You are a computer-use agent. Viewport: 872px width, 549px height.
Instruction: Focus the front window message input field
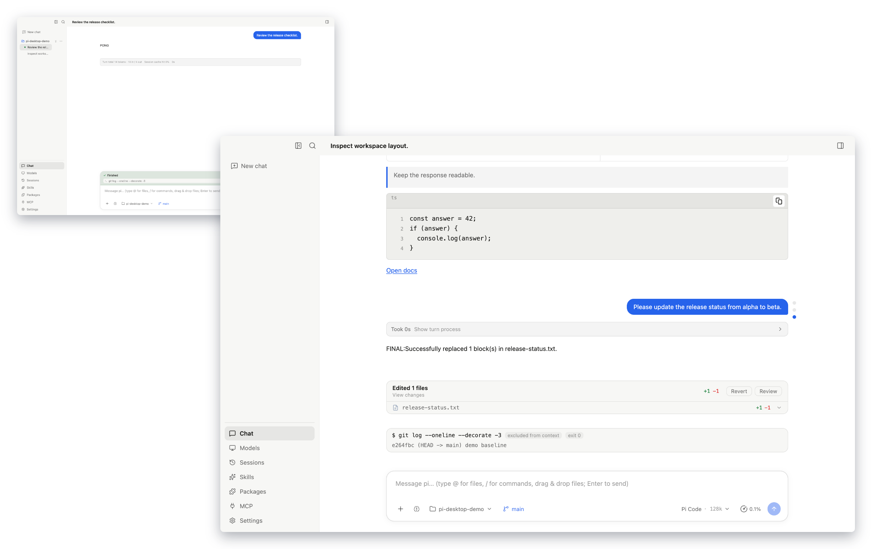pyautogui.click(x=587, y=484)
